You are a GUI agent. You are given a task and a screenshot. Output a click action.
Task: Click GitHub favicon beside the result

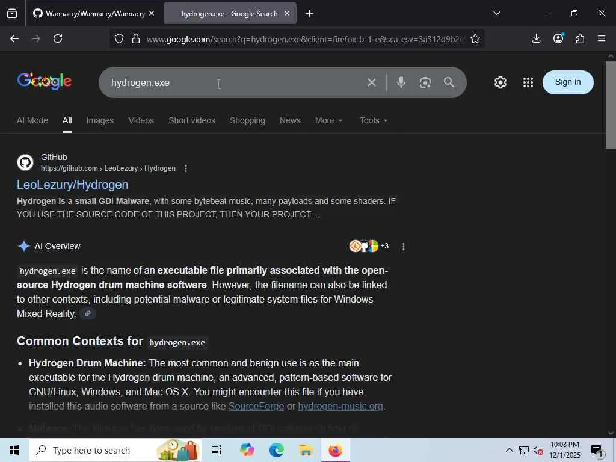pos(25,162)
